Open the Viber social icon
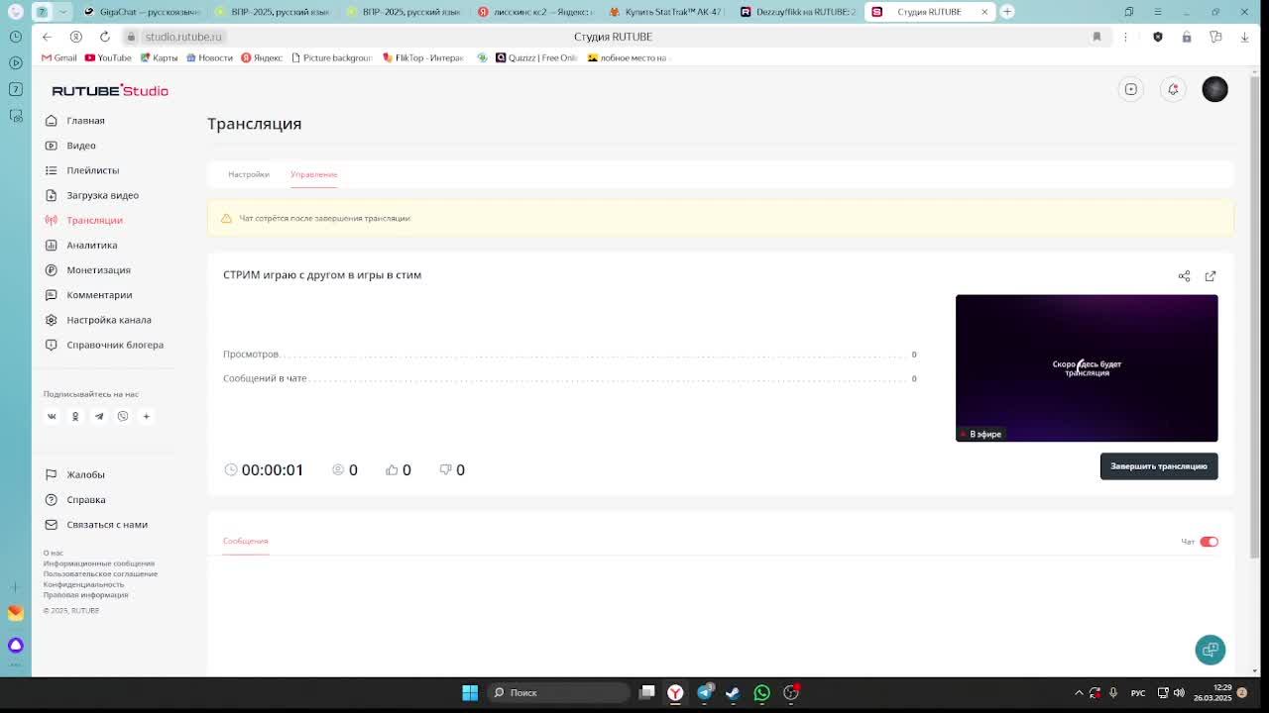This screenshot has height=713, width=1269. (123, 416)
